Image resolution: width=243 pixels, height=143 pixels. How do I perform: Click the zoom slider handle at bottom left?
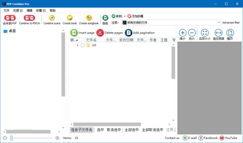[x=11, y=138]
